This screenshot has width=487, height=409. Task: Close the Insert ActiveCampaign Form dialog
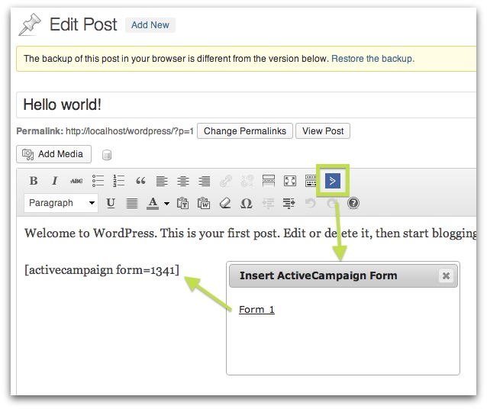446,275
